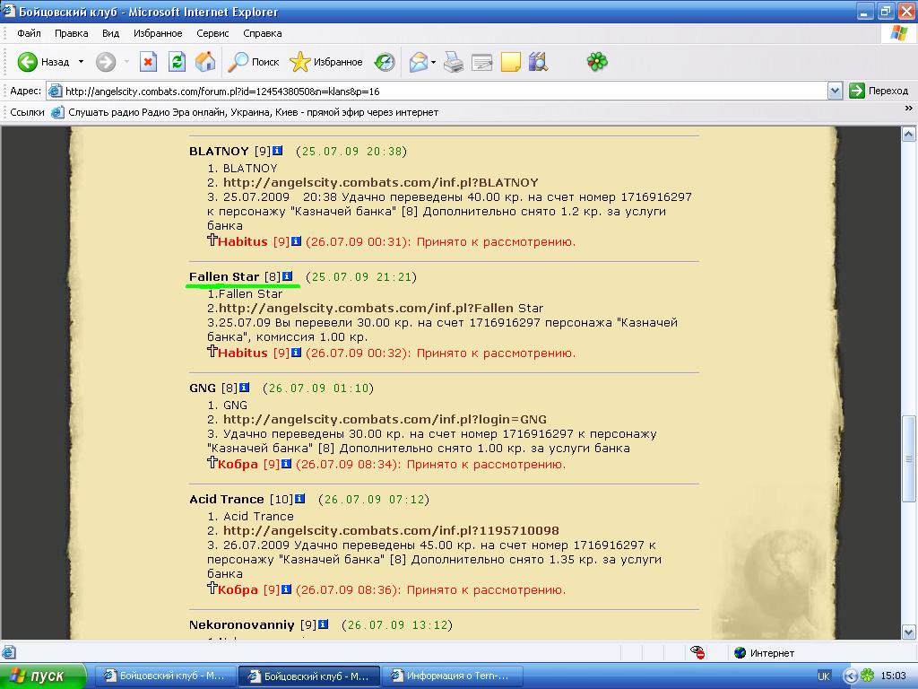
Task: Open link inf.pl?BLATNOY
Action: tap(380, 182)
